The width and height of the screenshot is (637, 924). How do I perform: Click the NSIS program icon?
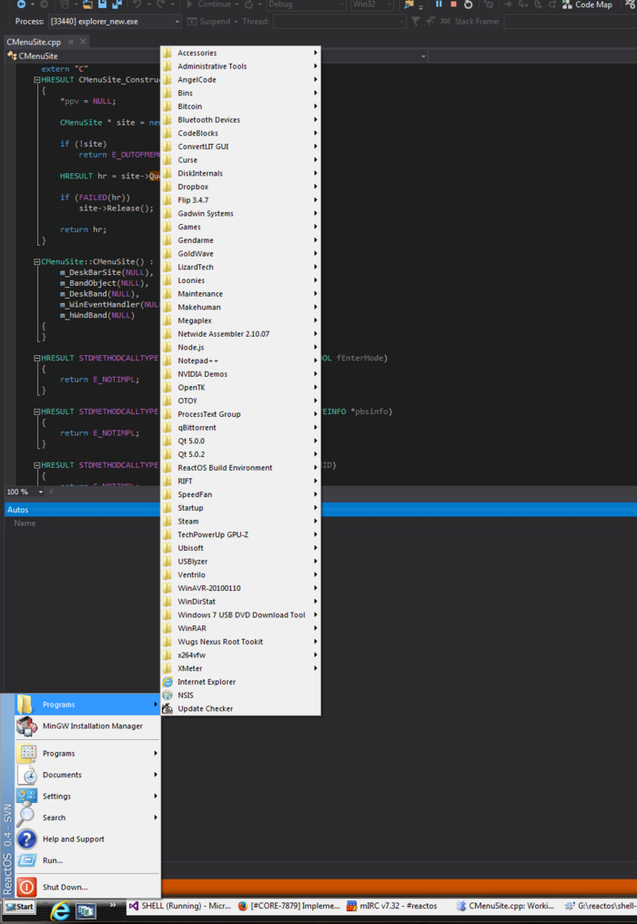167,695
